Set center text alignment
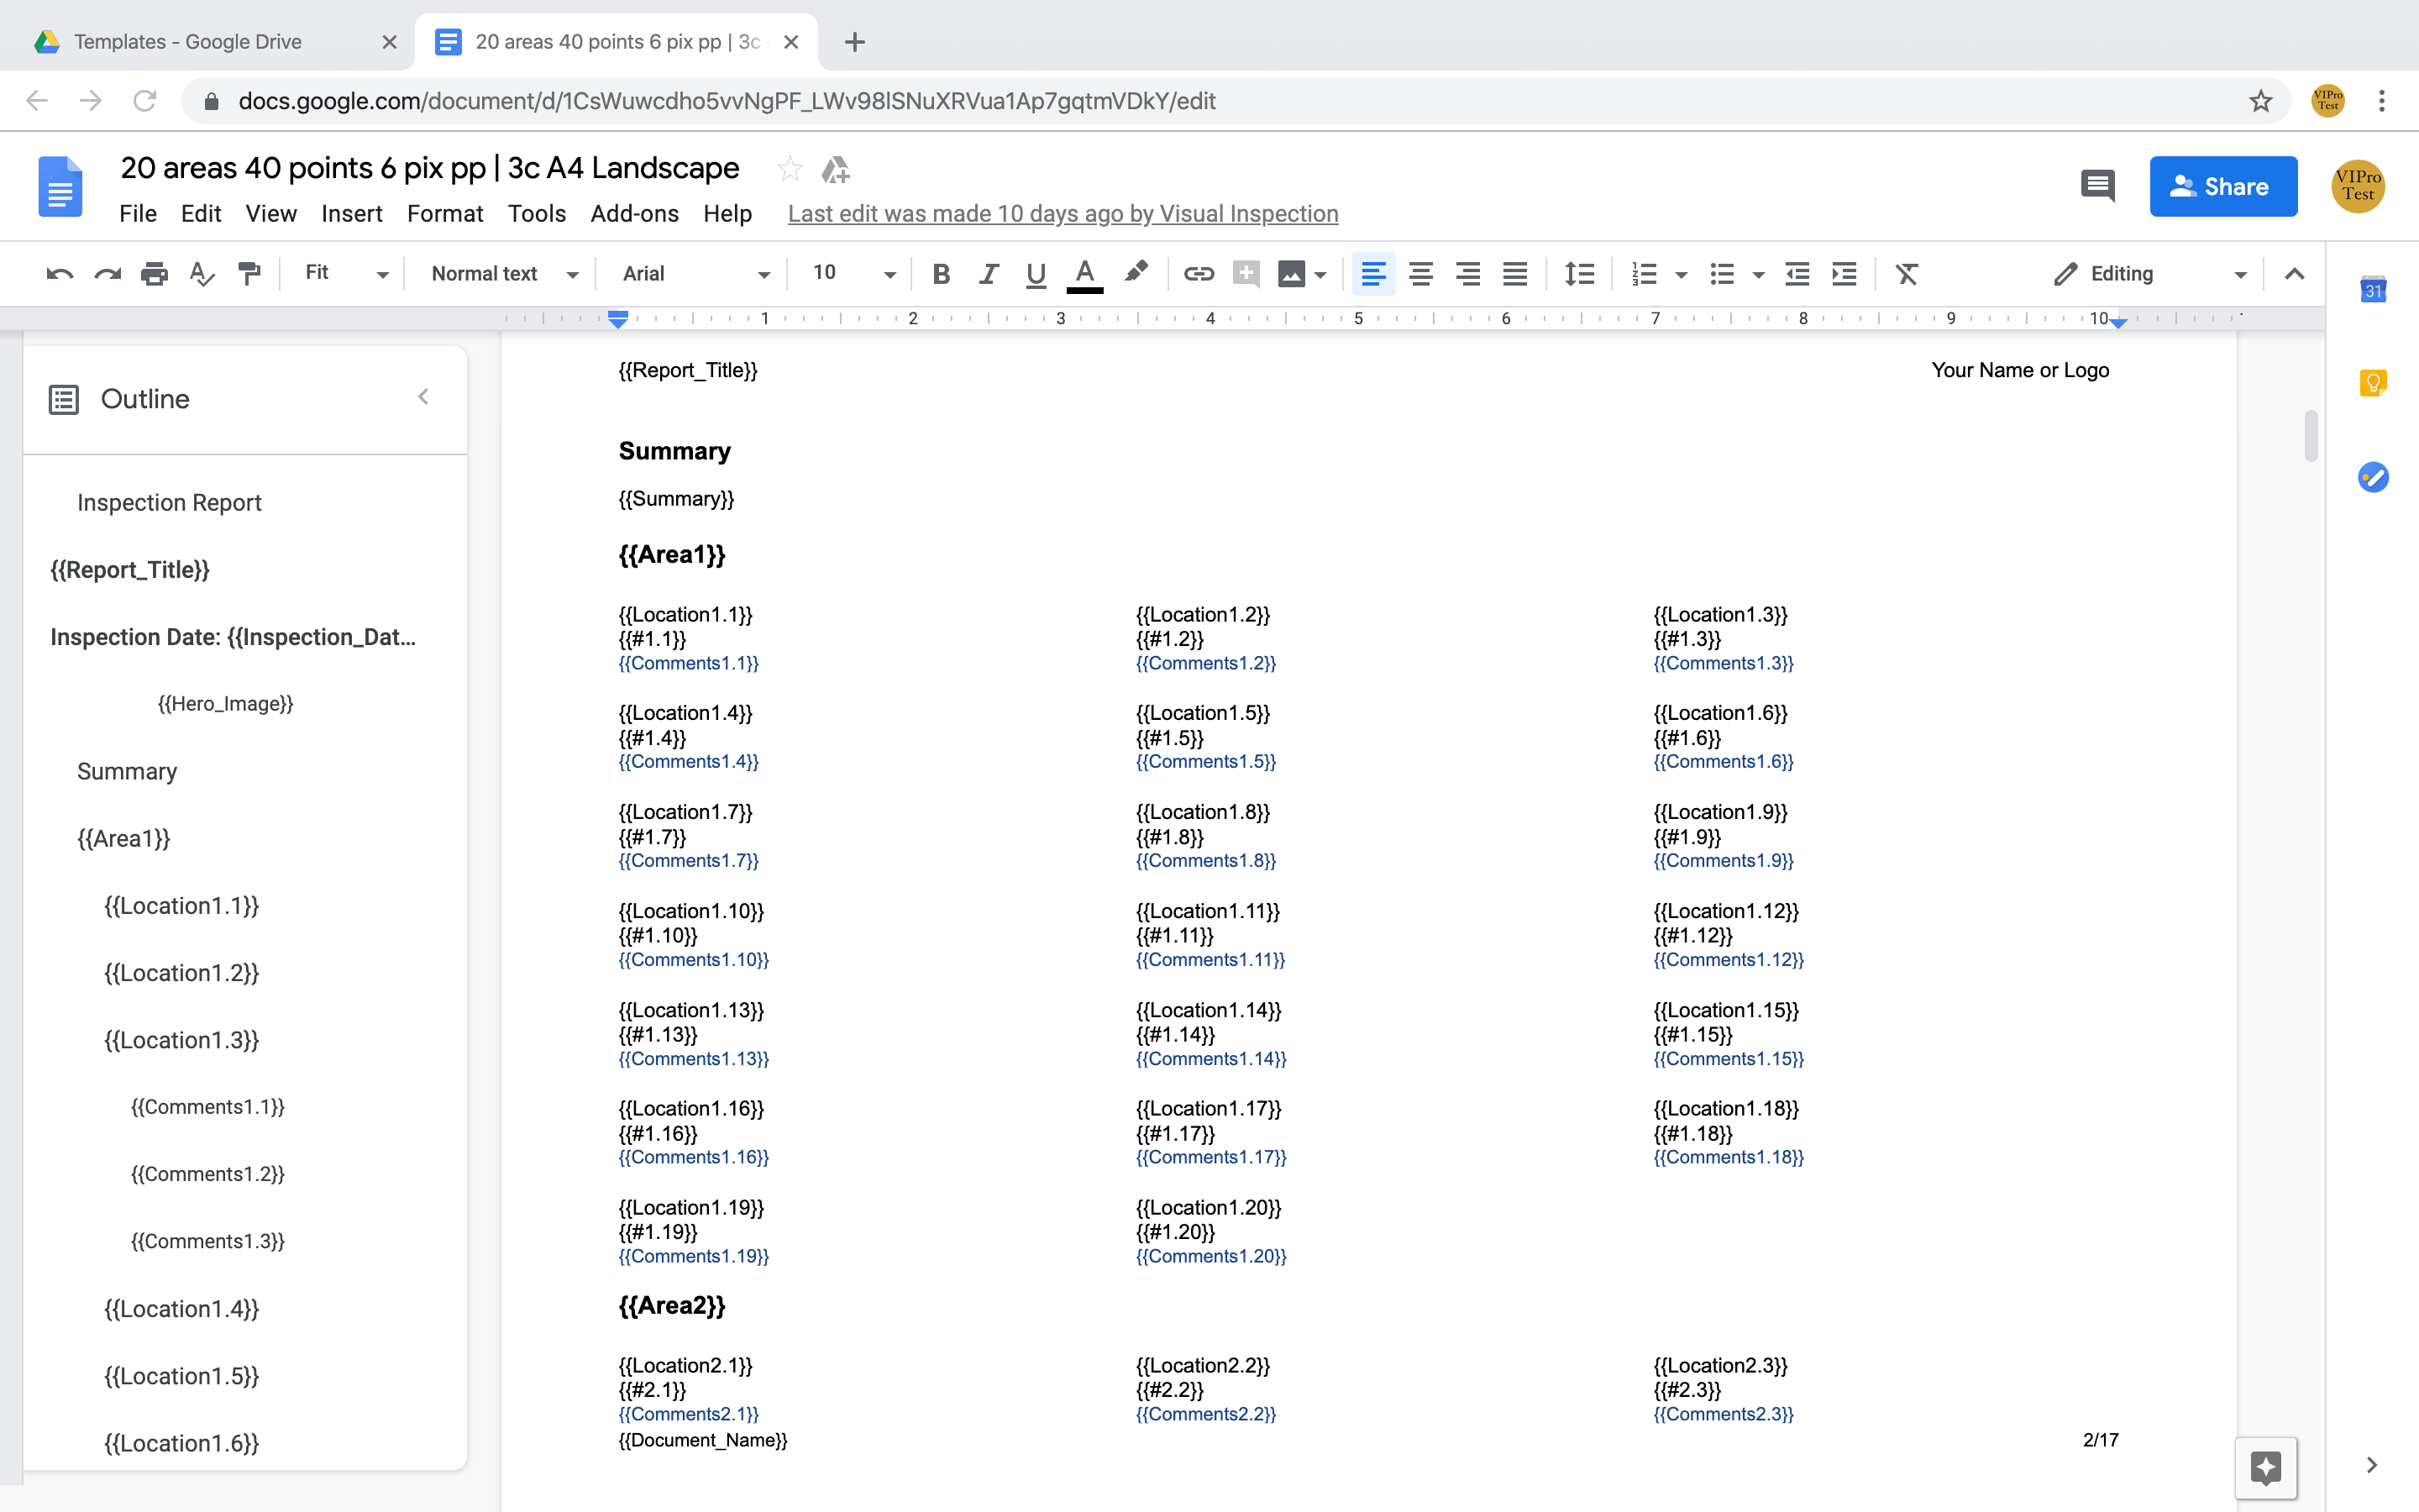2419x1512 pixels. coord(1420,274)
